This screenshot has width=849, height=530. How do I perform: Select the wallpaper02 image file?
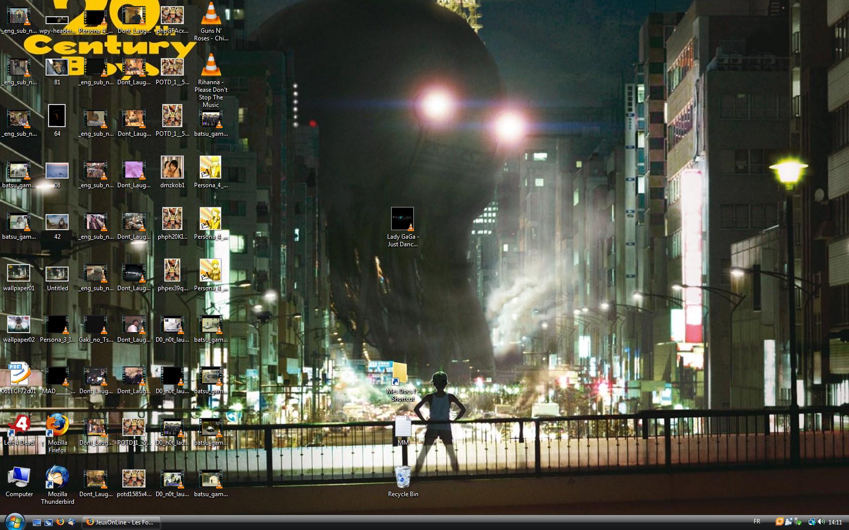click(x=19, y=328)
